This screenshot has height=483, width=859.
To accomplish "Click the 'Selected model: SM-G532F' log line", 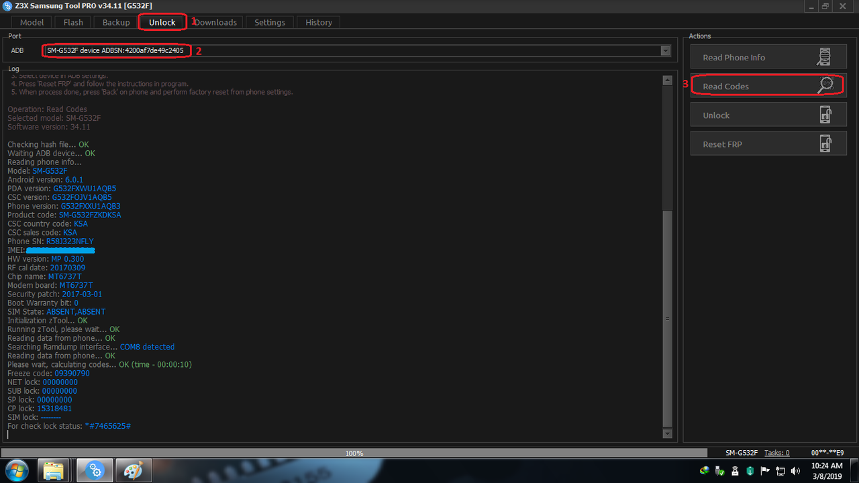I will [x=54, y=118].
